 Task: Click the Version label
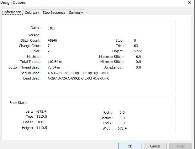click(x=34, y=35)
